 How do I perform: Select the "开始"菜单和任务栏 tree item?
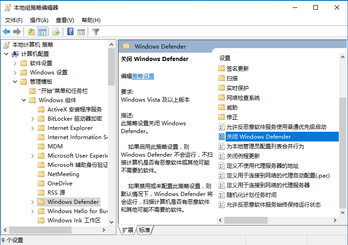pyautogui.click(x=63, y=91)
